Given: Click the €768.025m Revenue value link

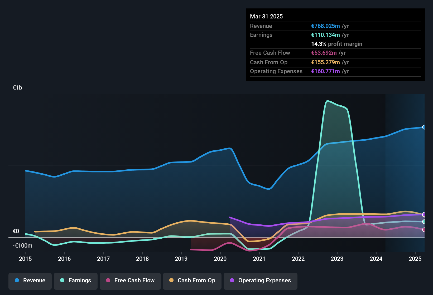Looking at the screenshot, I should (x=325, y=26).
